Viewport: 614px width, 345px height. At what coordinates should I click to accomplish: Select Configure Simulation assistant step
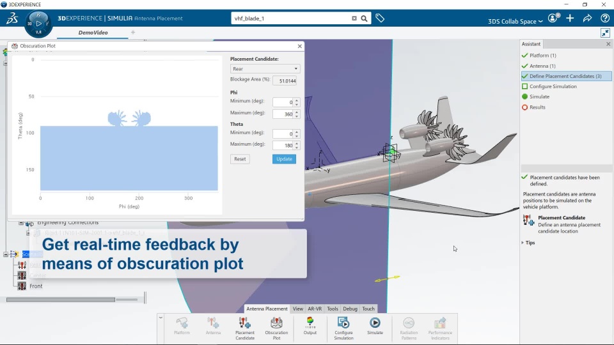click(x=553, y=86)
